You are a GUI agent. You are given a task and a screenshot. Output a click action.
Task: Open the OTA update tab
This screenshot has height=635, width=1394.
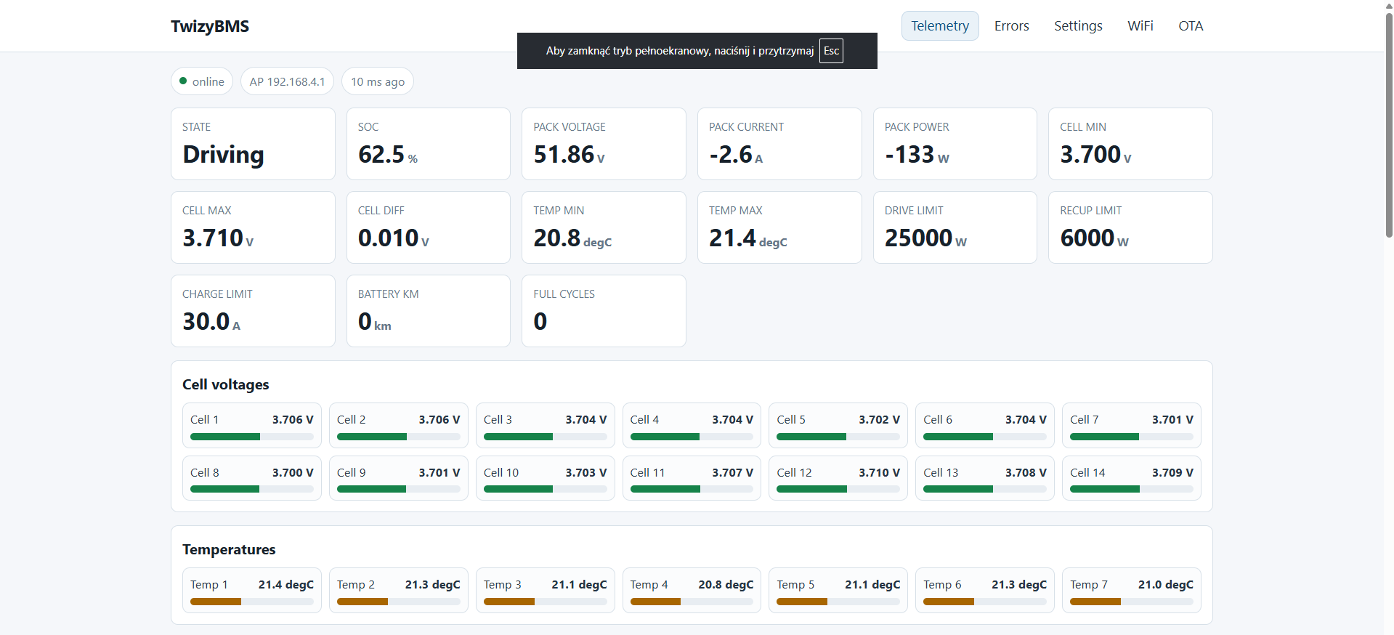coord(1191,26)
